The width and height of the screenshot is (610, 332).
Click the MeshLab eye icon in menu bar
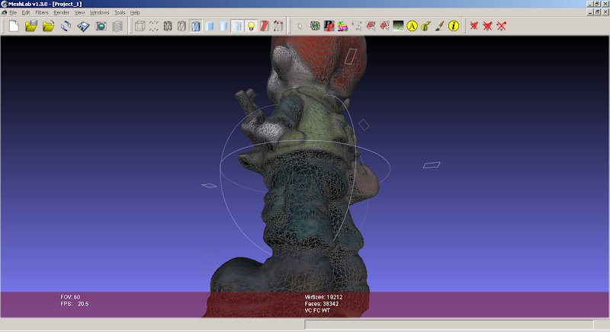coord(5,12)
